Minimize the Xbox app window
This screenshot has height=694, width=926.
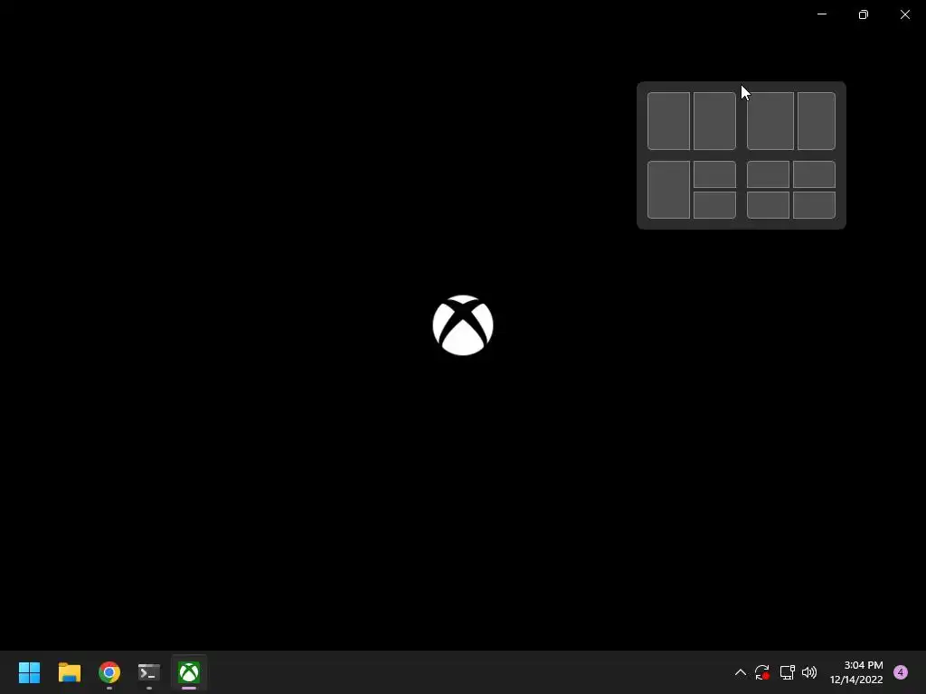coord(821,14)
